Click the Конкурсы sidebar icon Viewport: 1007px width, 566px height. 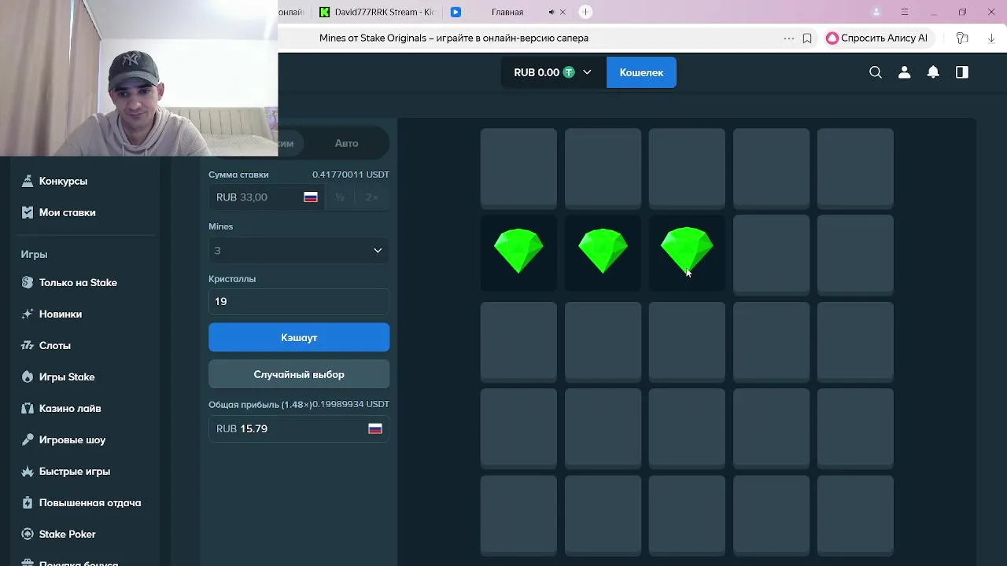pos(28,181)
